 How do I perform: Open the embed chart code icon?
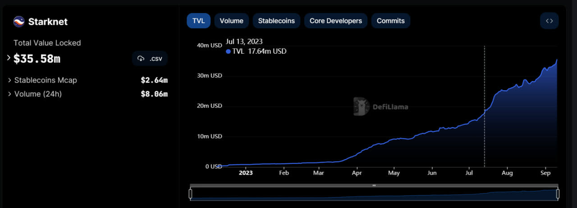549,21
